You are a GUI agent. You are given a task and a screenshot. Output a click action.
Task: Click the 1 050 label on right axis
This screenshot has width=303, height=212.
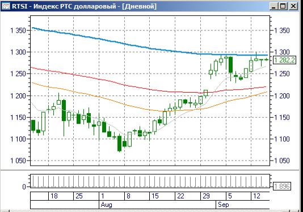point(282,161)
